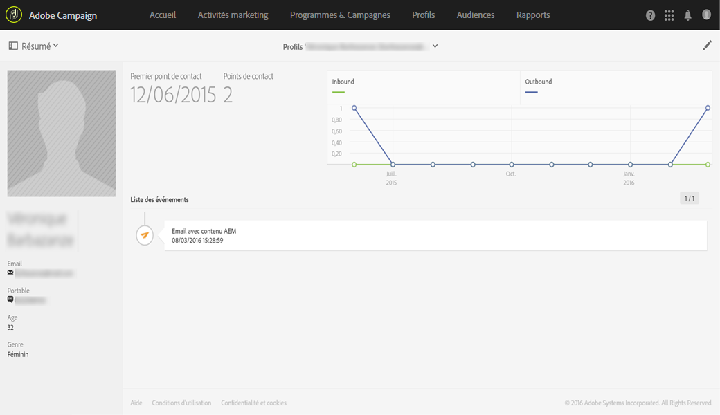Click the green Inbound legend swatch
720x415 pixels.
tap(338, 91)
